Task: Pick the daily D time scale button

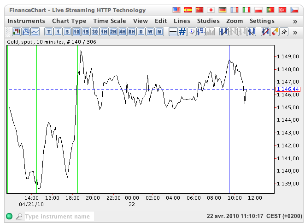Action: (x=141, y=32)
